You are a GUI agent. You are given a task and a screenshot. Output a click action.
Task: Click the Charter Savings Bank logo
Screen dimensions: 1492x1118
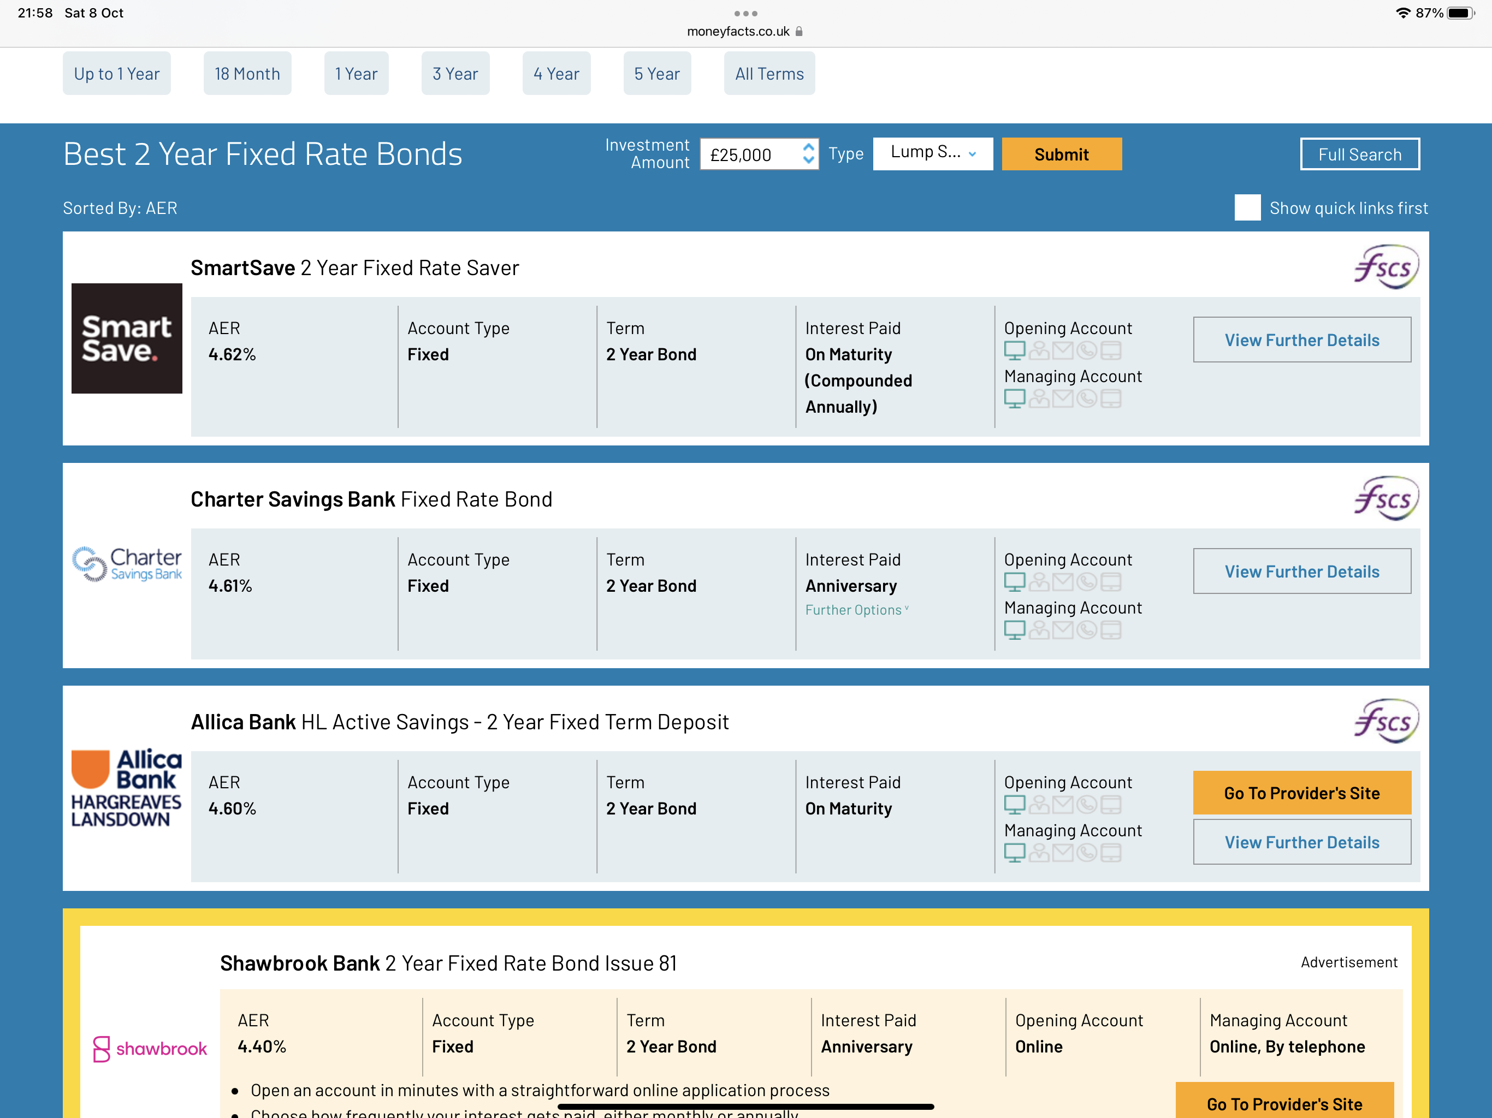(127, 564)
